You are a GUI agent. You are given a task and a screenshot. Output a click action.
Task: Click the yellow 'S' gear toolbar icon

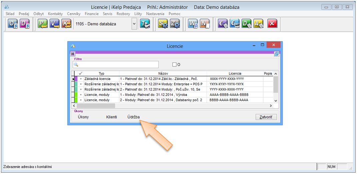[x=163, y=24]
